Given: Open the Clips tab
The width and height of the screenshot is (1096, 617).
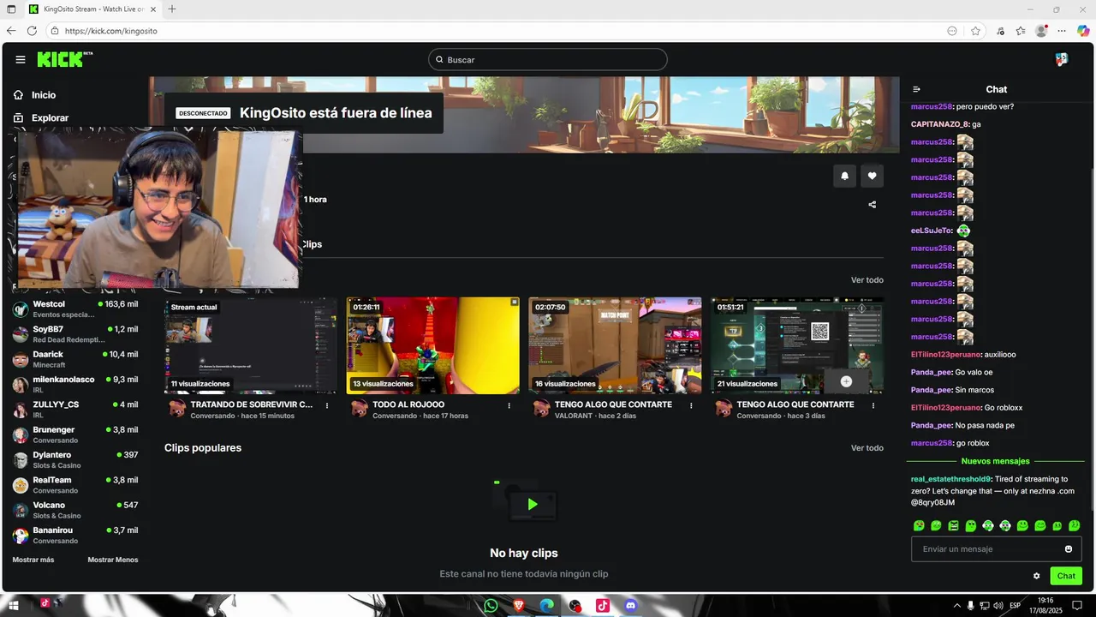Looking at the screenshot, I should (311, 244).
